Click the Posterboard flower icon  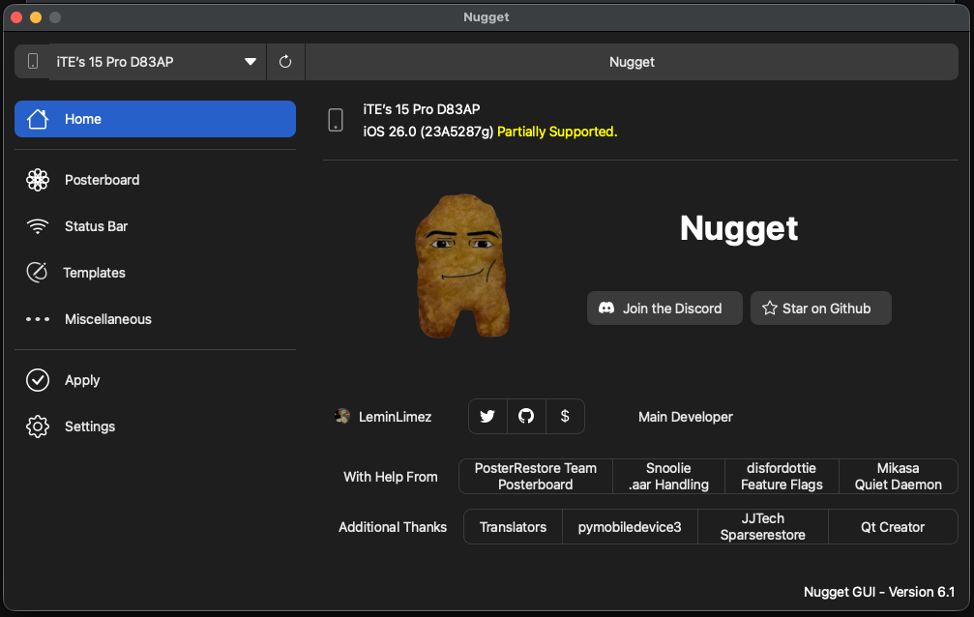[x=38, y=180]
